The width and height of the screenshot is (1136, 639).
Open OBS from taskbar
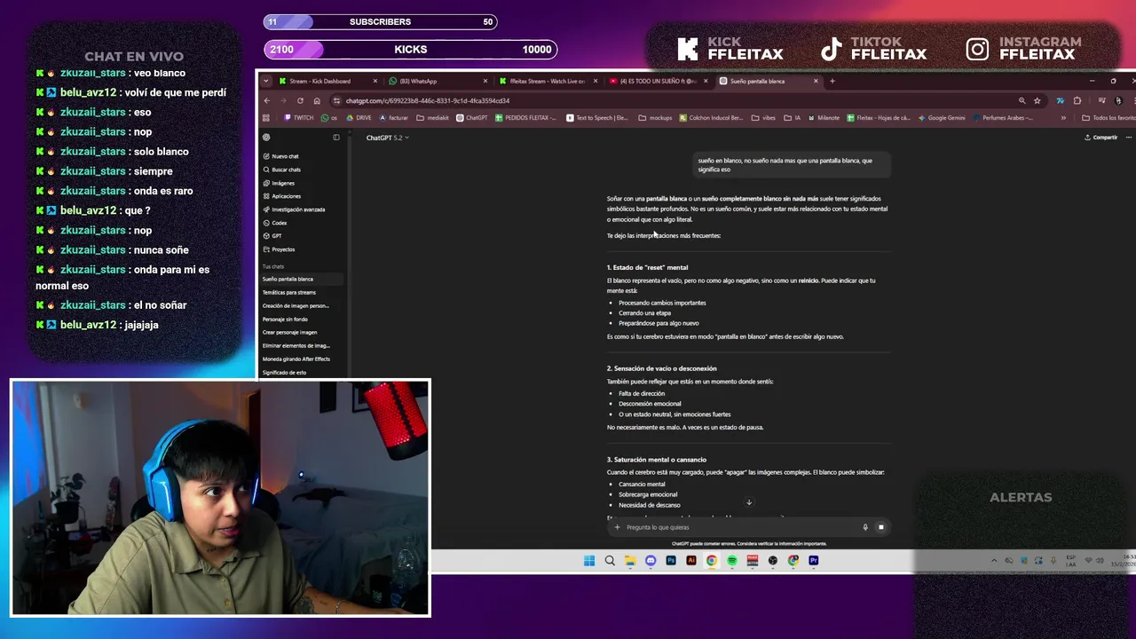coord(773,561)
